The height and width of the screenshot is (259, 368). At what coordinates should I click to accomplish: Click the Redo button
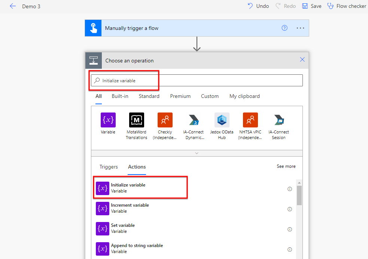point(285,6)
